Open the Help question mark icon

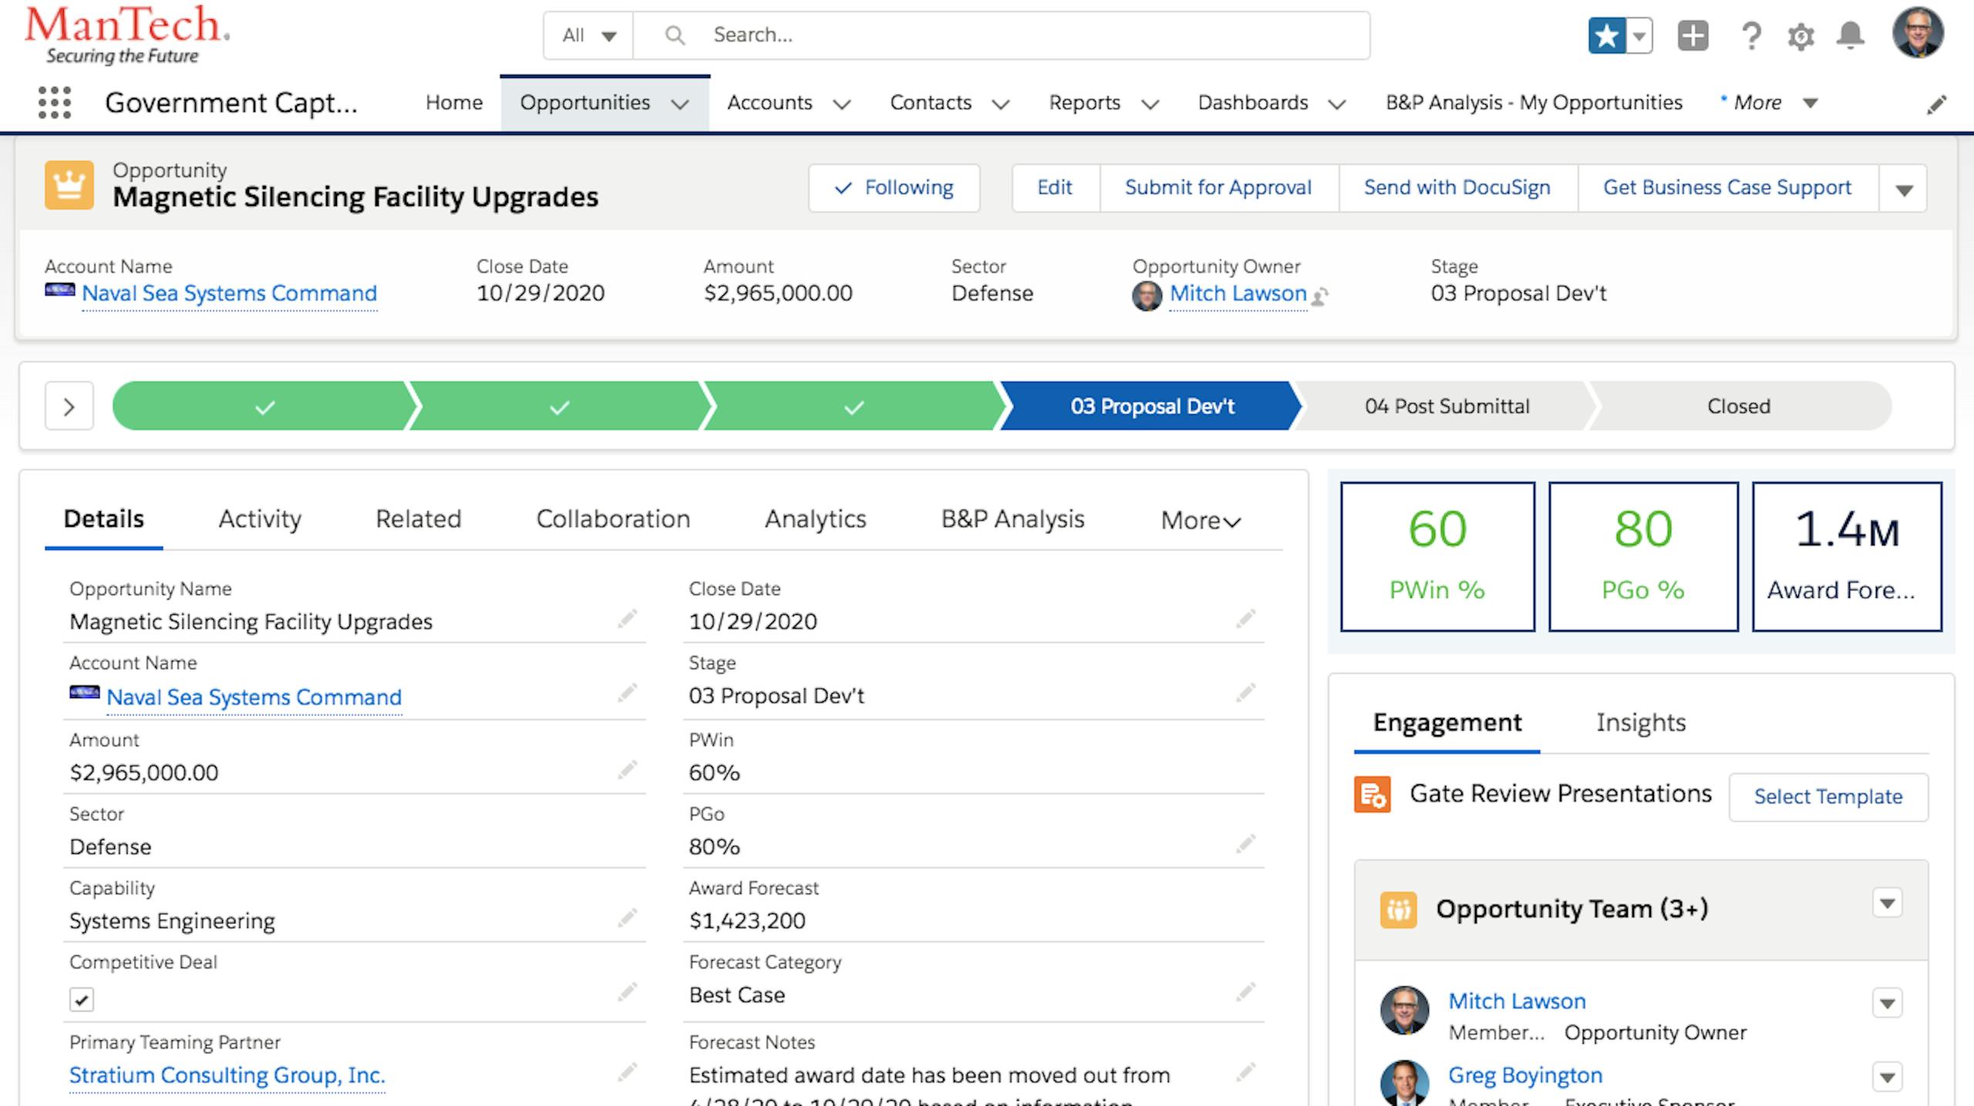[x=1751, y=35]
